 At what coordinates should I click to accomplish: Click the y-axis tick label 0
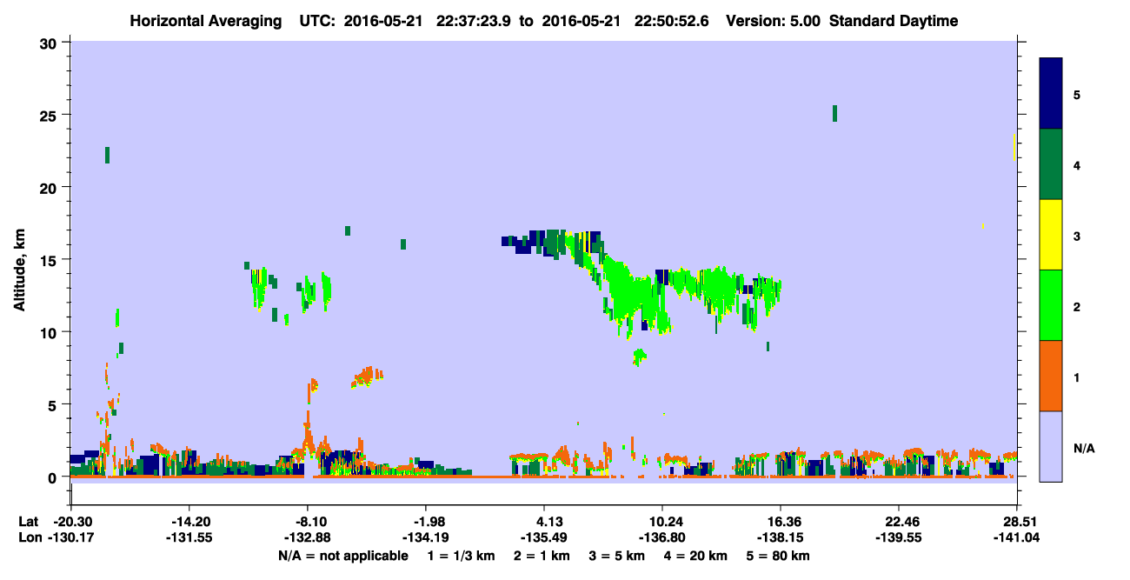coord(55,477)
